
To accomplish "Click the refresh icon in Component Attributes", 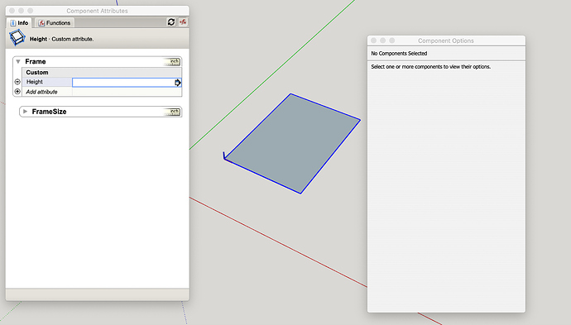I will pyautogui.click(x=171, y=22).
